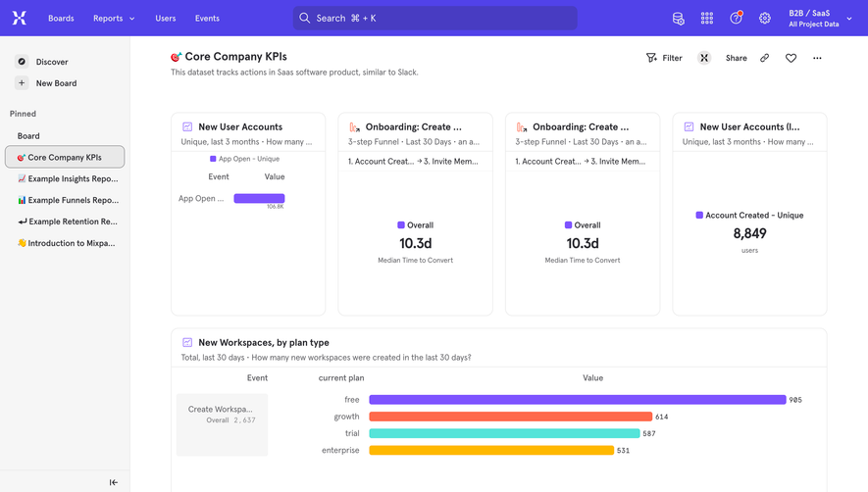Open Introduction to Mixpanel board
The width and height of the screenshot is (868, 492).
click(x=65, y=243)
